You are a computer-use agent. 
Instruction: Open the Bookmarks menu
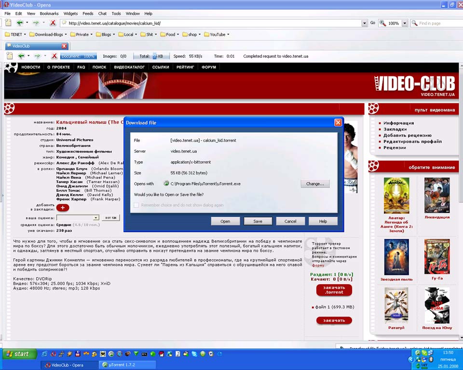tap(49, 13)
